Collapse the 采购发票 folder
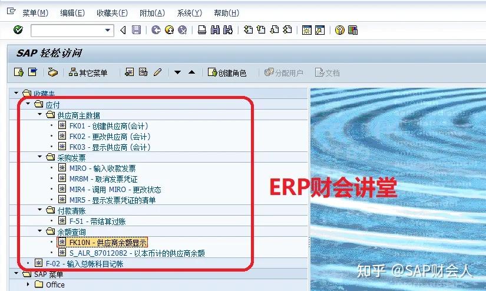This screenshot has height=291, width=486. coord(39,157)
